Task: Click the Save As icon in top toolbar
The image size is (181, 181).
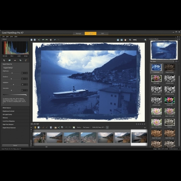Action: 35,40
